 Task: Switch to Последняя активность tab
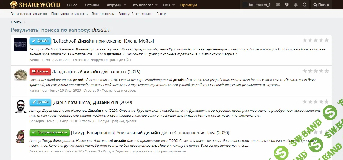pyautogui.click(x=69, y=14)
